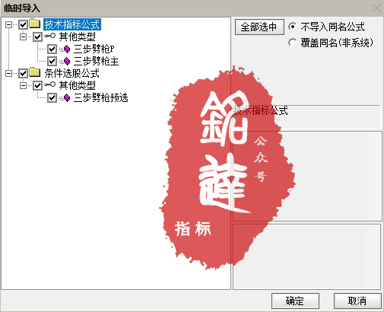384x312 pixels.
Task: Click the key icon of 其他类型 under 技术指标公式
Action: 49,36
